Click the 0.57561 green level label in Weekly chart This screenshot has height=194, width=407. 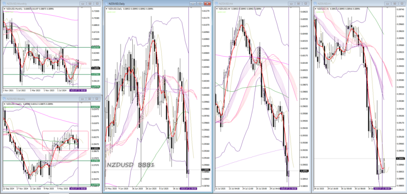95,161
